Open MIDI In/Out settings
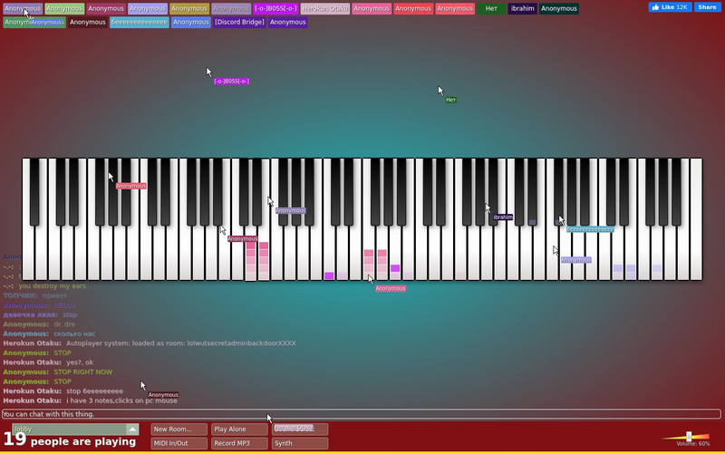Viewport: 725px width, 453px height. tap(179, 443)
